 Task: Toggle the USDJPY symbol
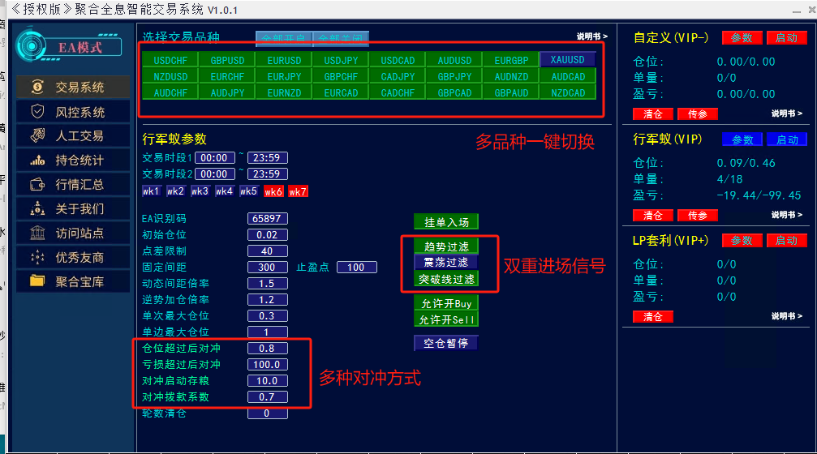(x=341, y=60)
